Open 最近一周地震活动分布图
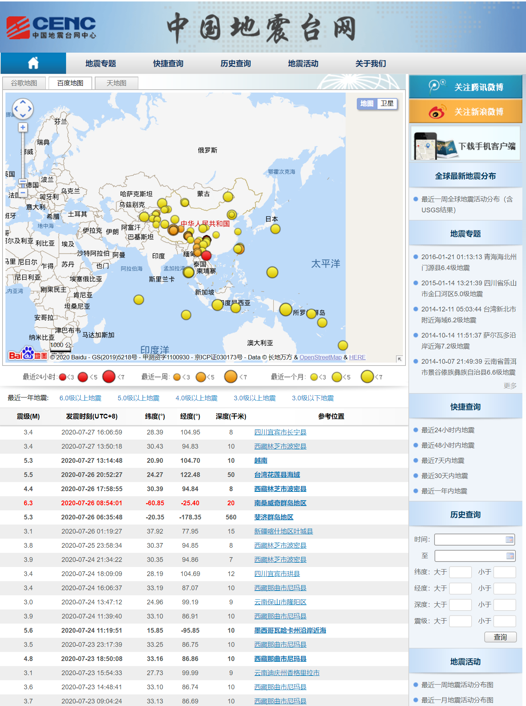Viewport: 526px width, 706px height. point(457,685)
